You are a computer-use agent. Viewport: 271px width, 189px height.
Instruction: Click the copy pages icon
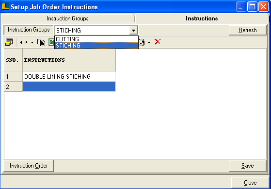(41, 42)
